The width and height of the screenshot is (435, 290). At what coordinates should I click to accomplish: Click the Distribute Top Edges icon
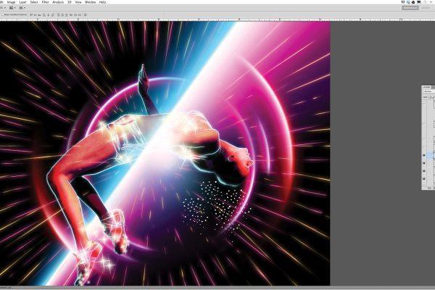click(x=58, y=14)
